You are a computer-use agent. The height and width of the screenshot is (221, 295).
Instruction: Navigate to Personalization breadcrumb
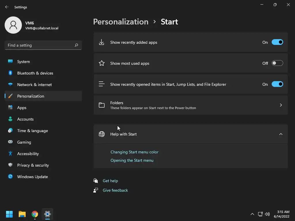(121, 22)
